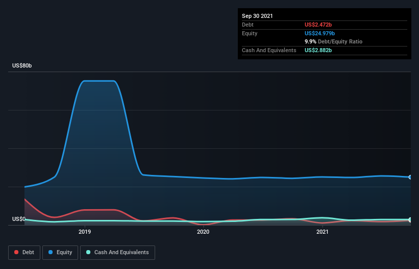Screen dimensions: 419x269
Task: Click the Equity label in the tooltip
Action: pyautogui.click(x=250, y=33)
